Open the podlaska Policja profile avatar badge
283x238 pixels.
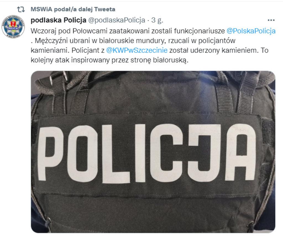[13, 27]
